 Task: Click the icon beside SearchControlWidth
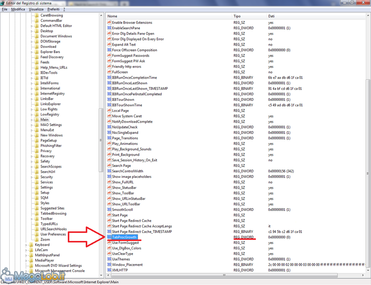(x=109, y=171)
